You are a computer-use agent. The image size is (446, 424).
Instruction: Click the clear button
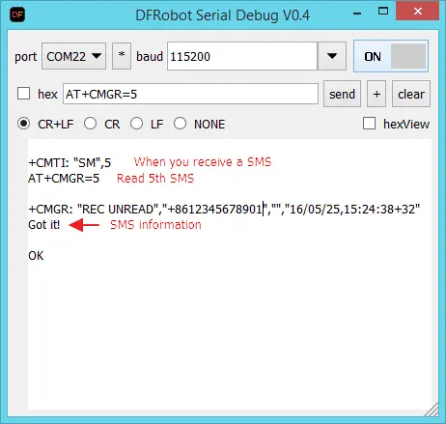point(411,94)
